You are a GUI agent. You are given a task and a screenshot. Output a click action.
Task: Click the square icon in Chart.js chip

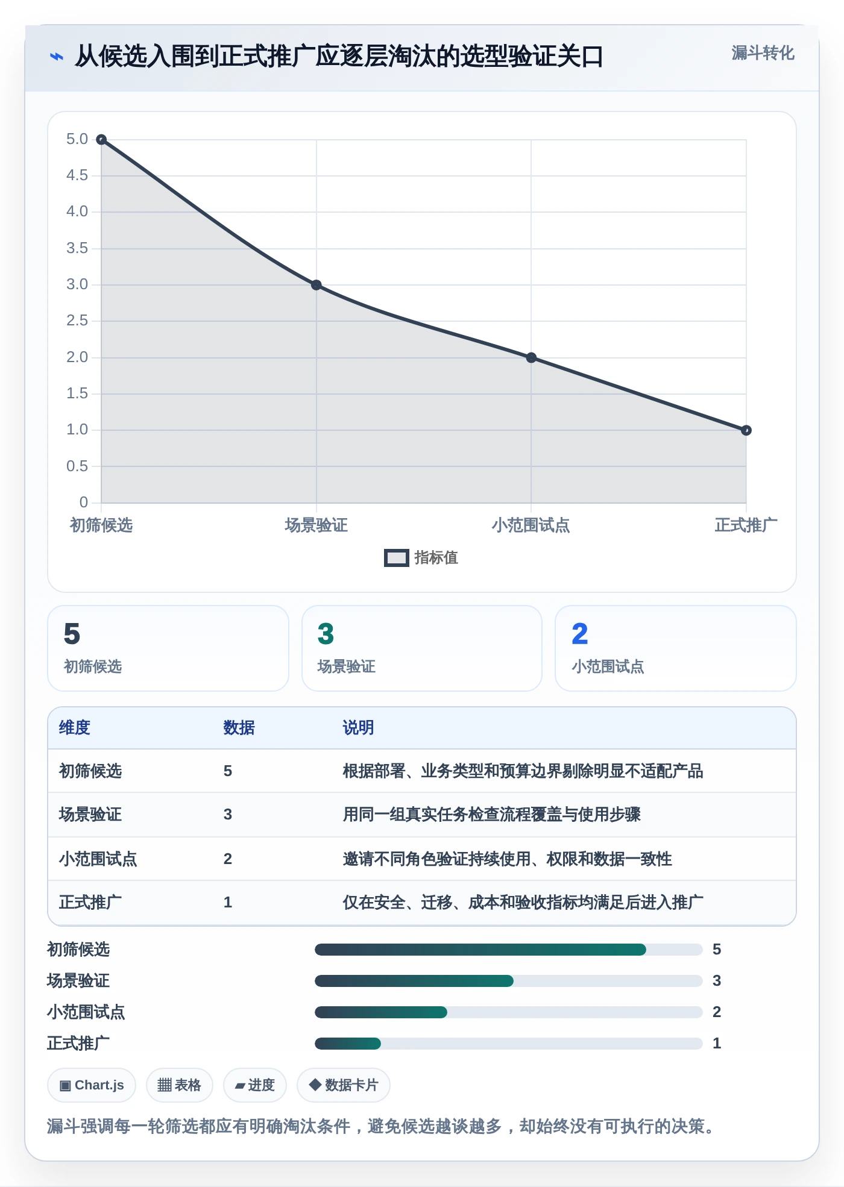click(65, 1086)
